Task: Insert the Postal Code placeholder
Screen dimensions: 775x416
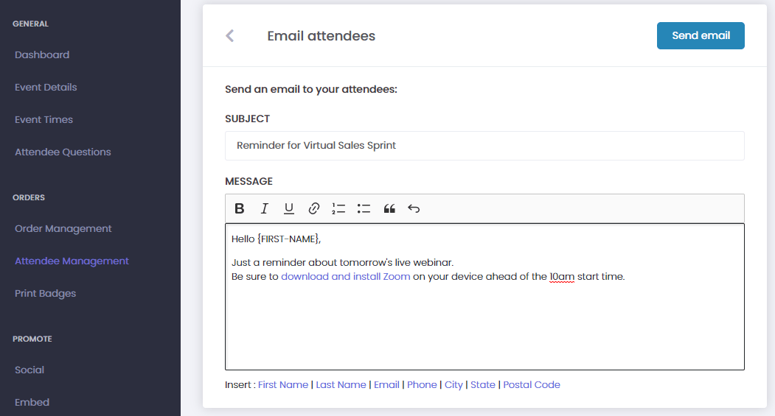Action: tap(532, 384)
